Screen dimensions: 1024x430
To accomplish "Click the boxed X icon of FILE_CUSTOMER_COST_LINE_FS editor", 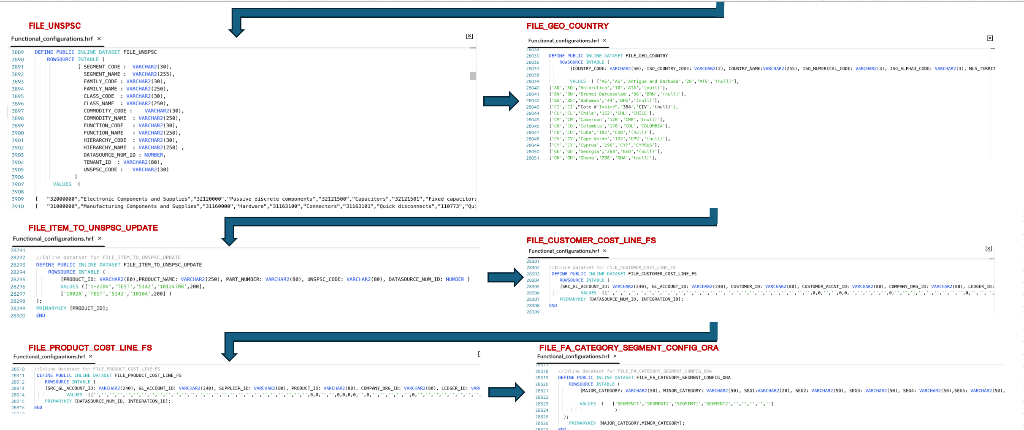I will tap(989, 249).
